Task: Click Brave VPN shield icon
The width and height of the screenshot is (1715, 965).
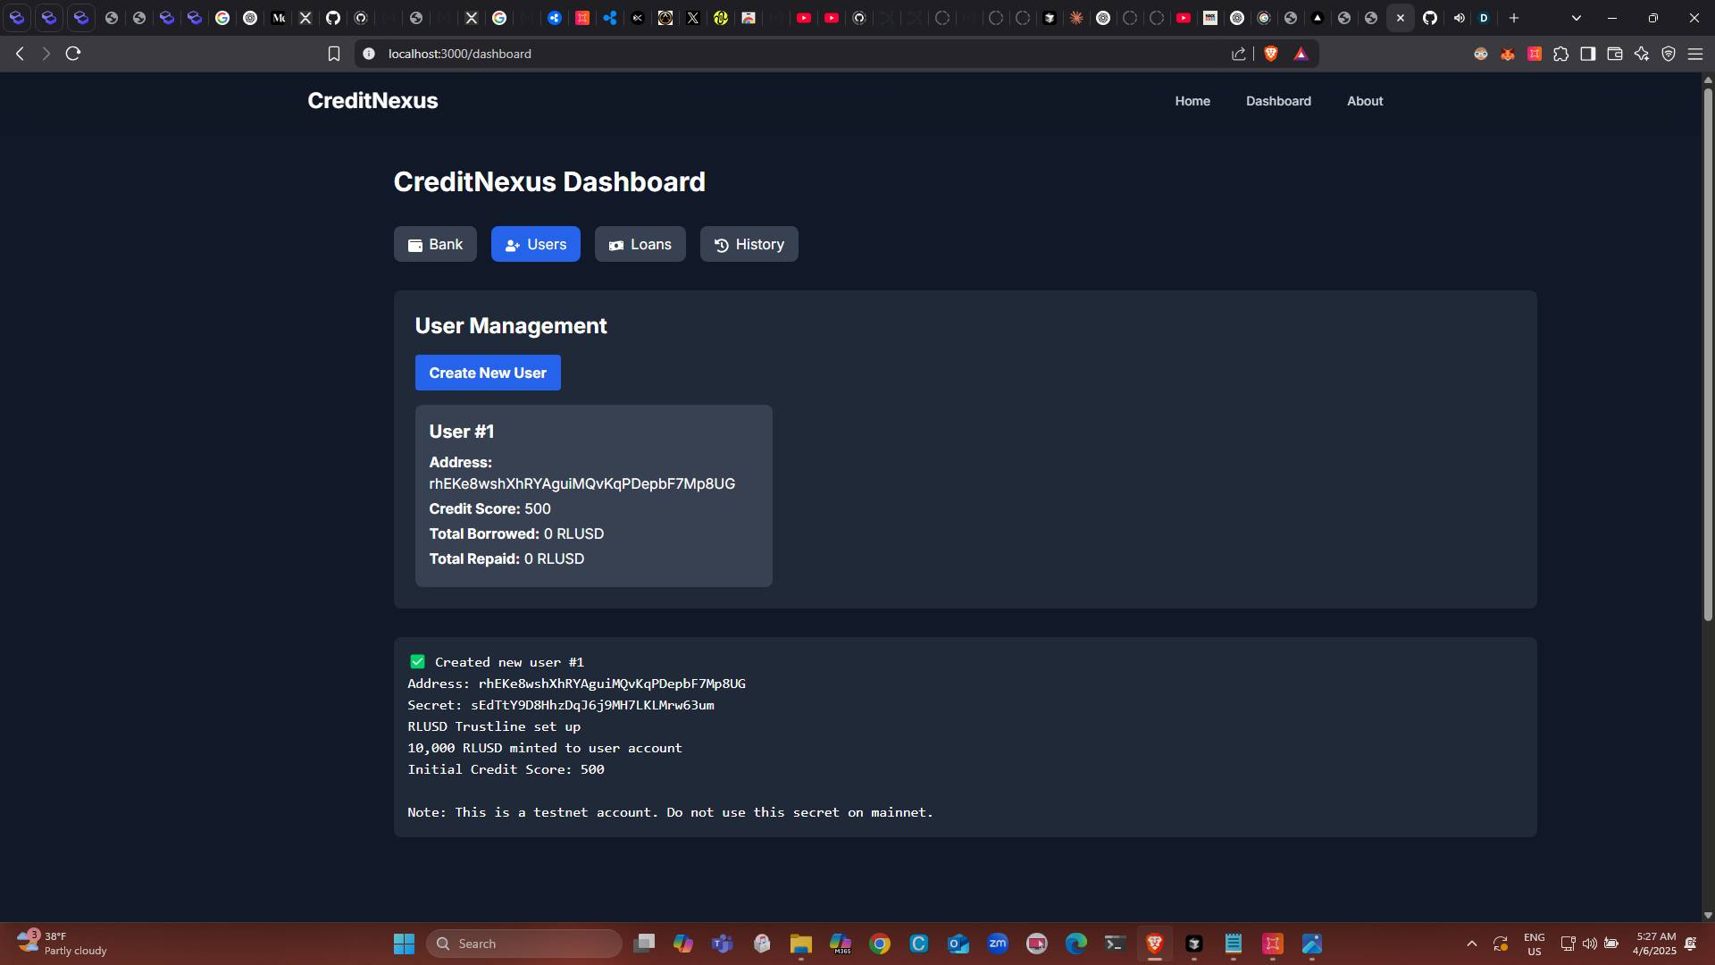Action: [1668, 54]
